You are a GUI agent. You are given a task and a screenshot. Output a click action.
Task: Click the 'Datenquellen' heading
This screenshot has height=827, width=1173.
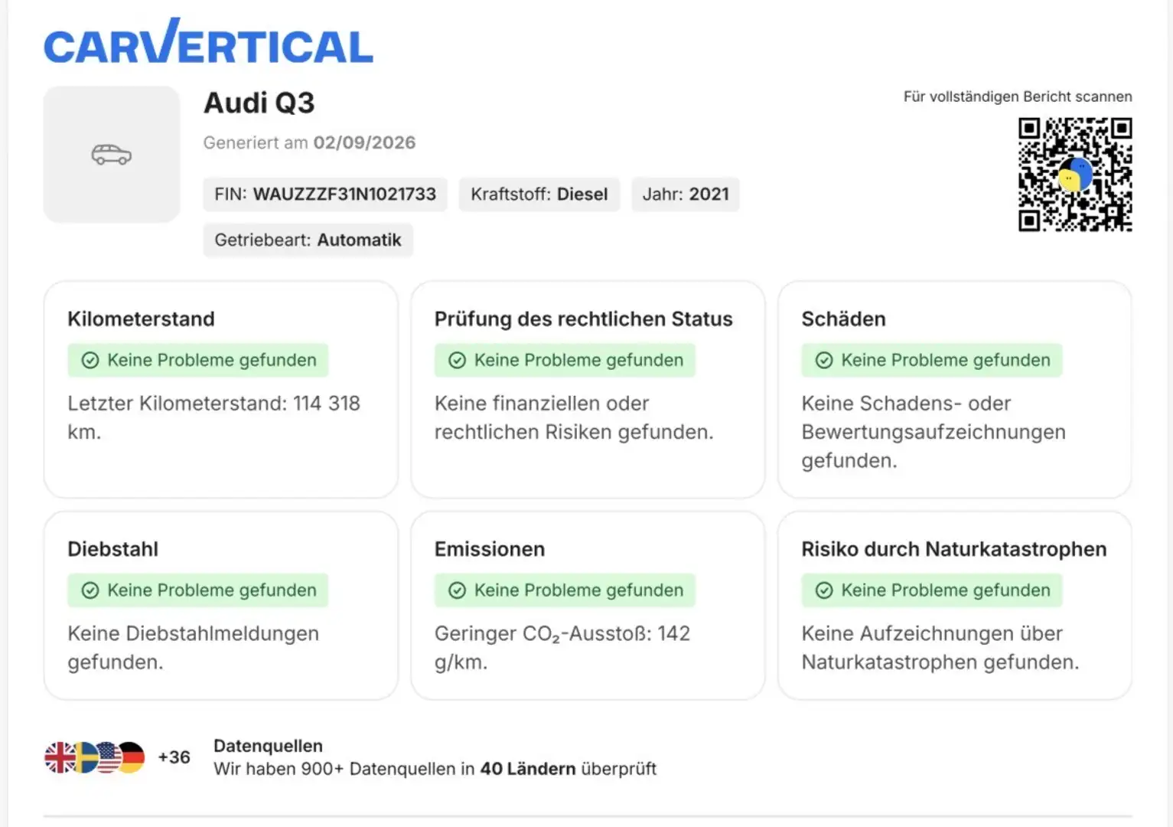(268, 746)
